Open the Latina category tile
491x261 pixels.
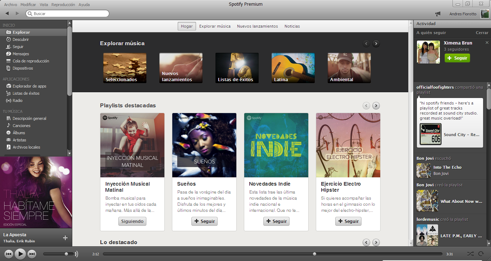(x=293, y=68)
